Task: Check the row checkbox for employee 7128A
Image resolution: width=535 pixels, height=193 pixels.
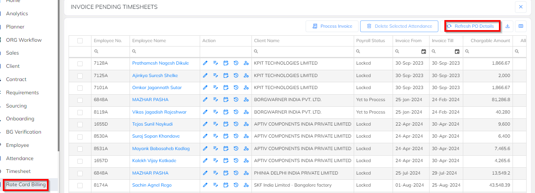Action: 80,63
